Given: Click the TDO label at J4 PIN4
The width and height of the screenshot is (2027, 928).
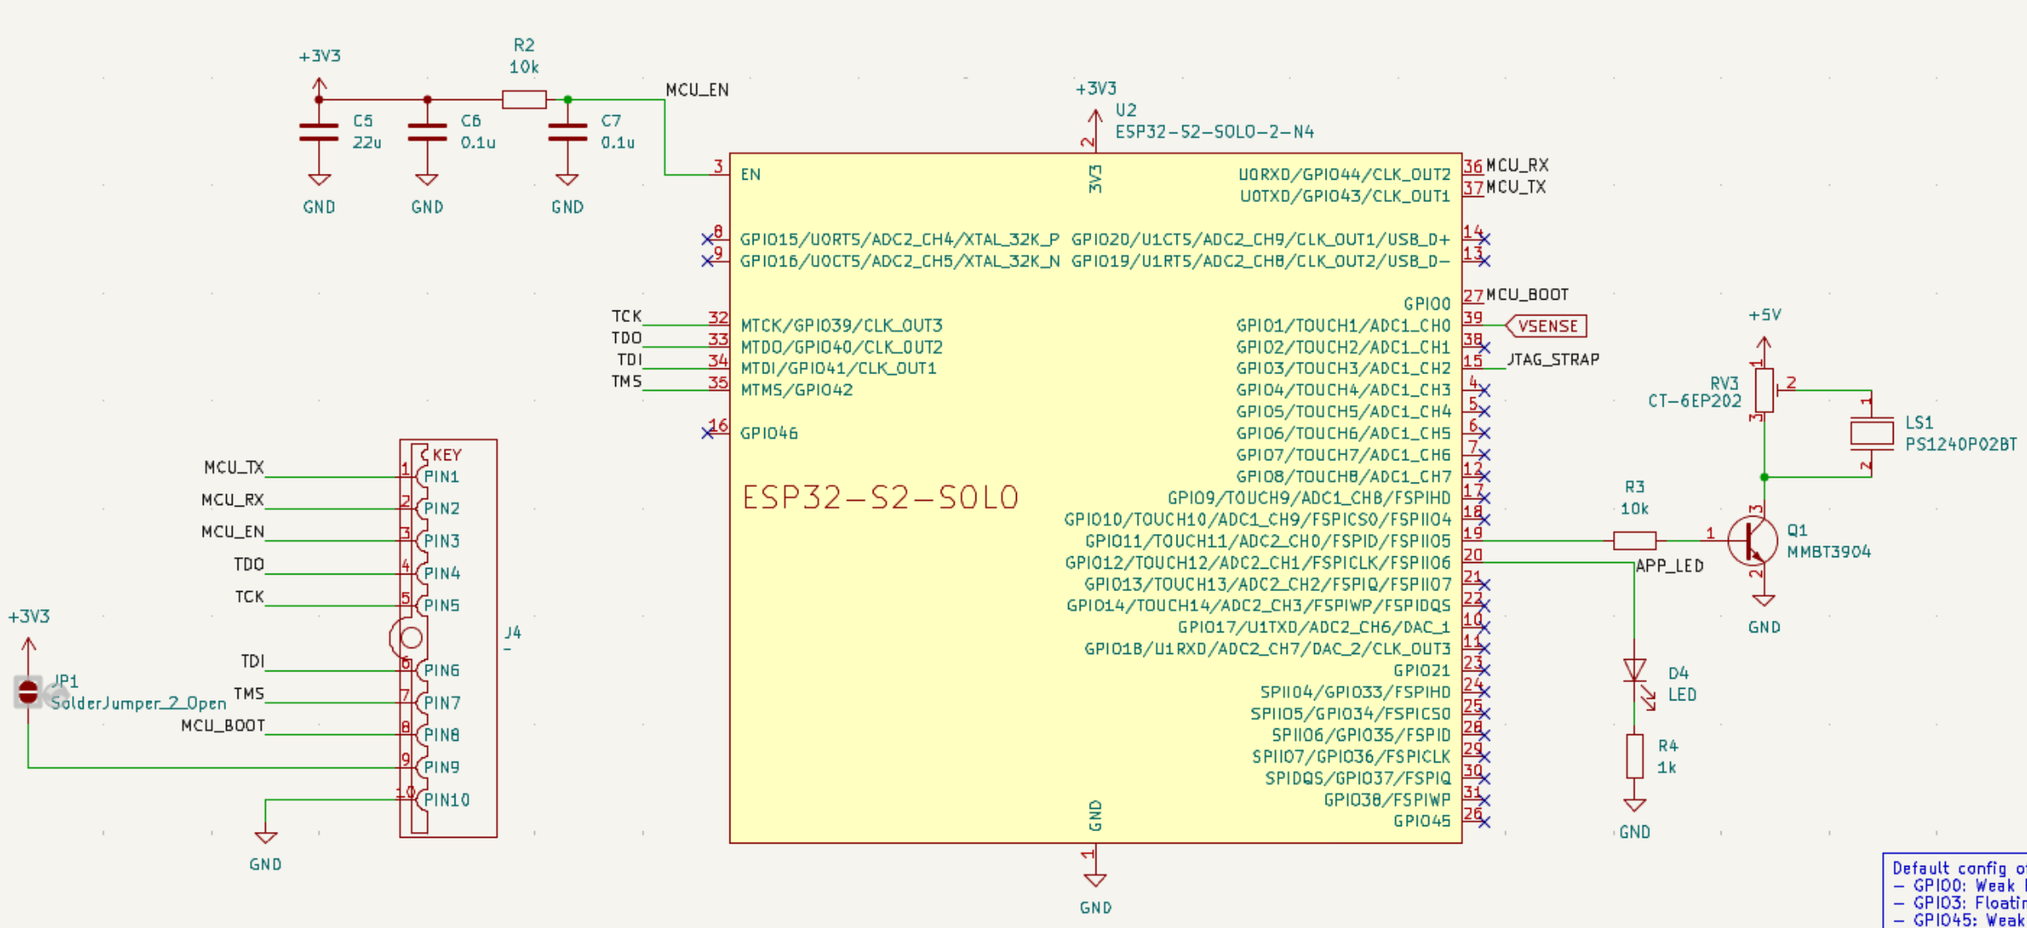Looking at the screenshot, I should [249, 565].
